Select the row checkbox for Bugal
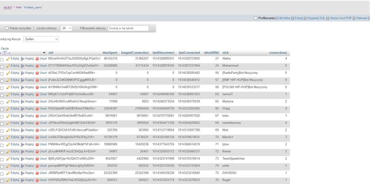This screenshot has height=184, width=370. [2, 181]
